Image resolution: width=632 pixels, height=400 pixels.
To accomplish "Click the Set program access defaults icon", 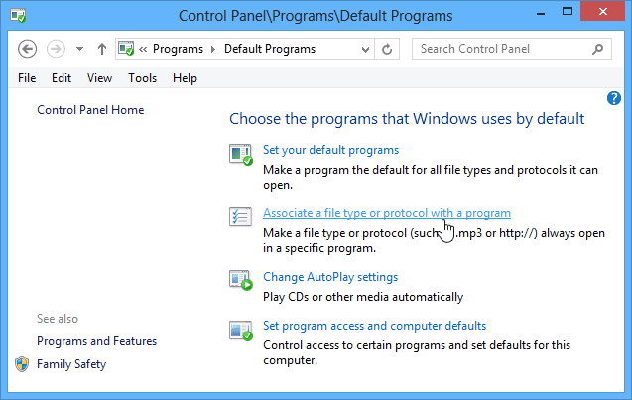I will coord(241,331).
